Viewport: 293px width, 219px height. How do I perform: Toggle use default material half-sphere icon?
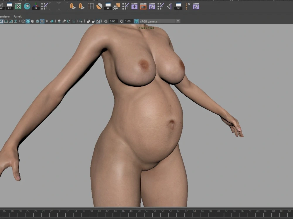point(33,21)
